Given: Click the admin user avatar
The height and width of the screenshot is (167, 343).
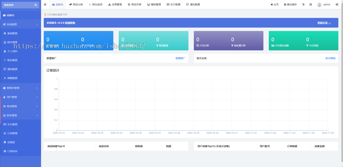Looking at the screenshot, I should [319, 5].
